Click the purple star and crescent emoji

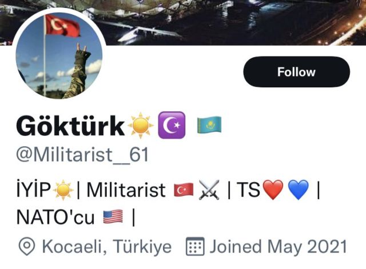pyautogui.click(x=172, y=125)
